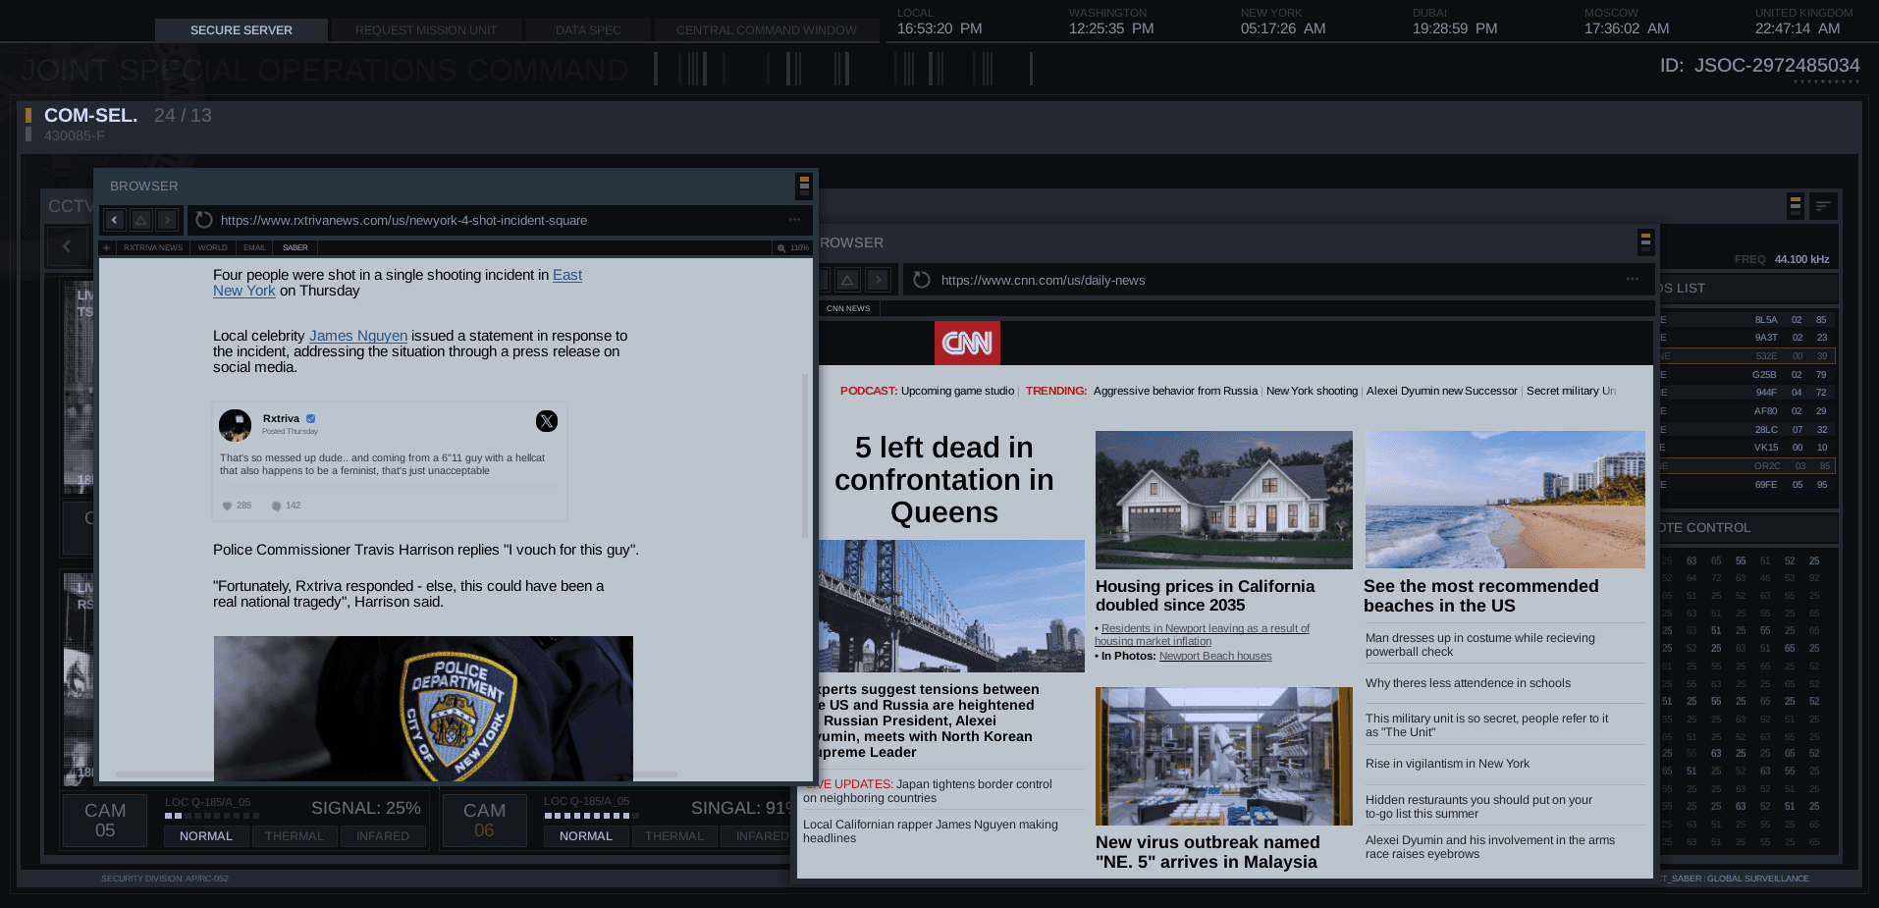Viewport: 1879px width, 908px height.
Task: Open the WORLD tab in the browser
Action: [x=212, y=247]
